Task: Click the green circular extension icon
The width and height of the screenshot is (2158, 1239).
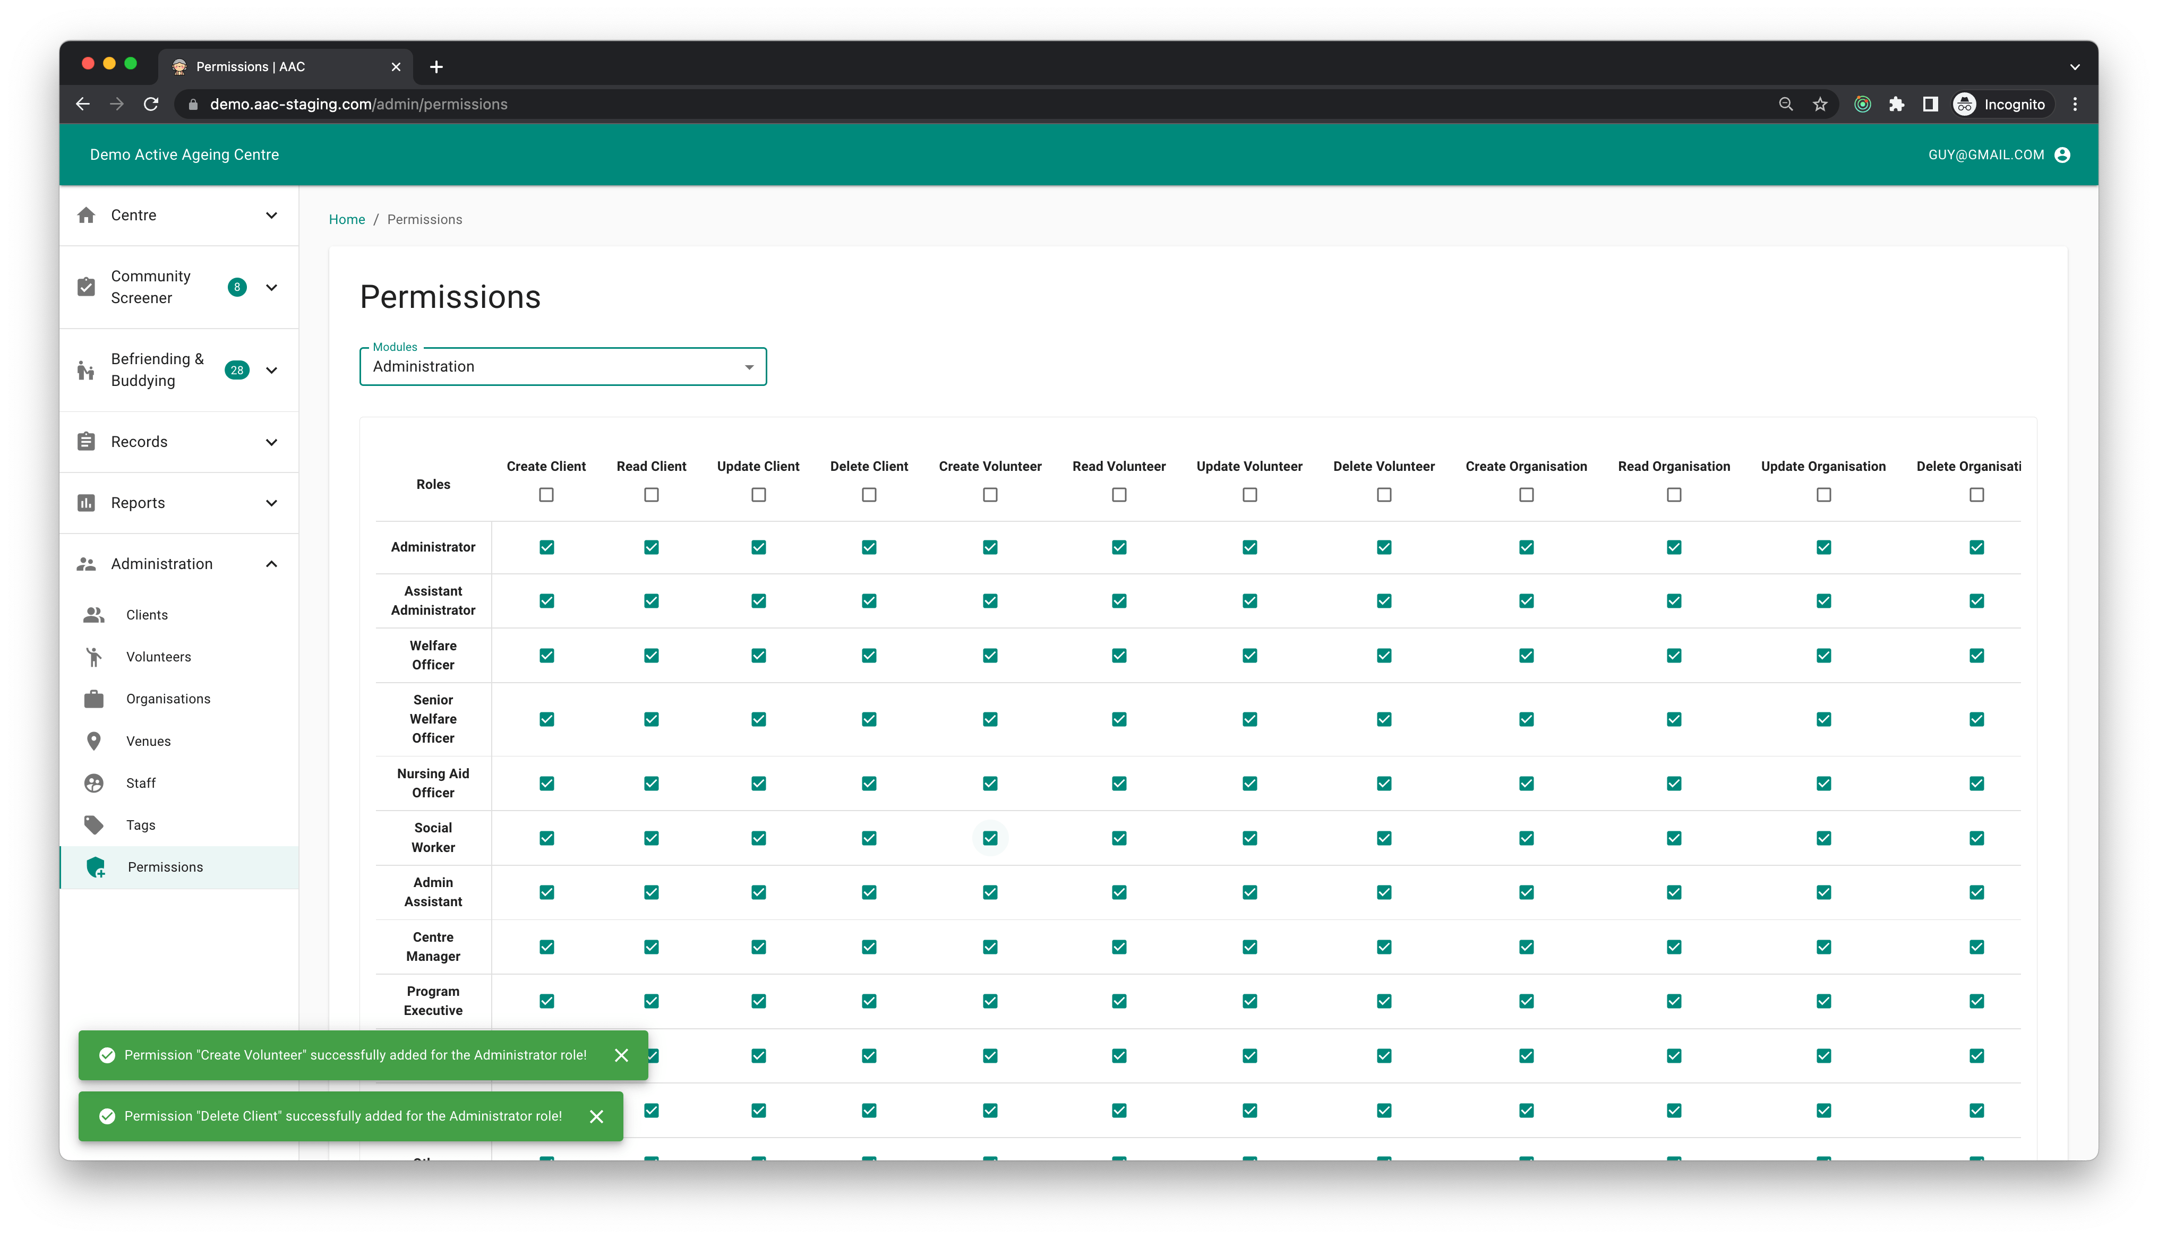Action: click(x=1863, y=104)
